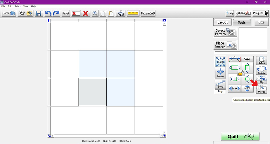This screenshot has width=270, height=144.
Task: Print with the printer icon
Action: [x=120, y=13]
